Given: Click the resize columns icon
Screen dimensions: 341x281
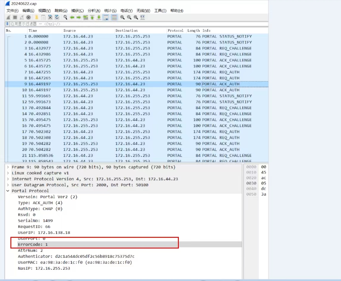Looking at the screenshot, I should (x=142, y=17).
